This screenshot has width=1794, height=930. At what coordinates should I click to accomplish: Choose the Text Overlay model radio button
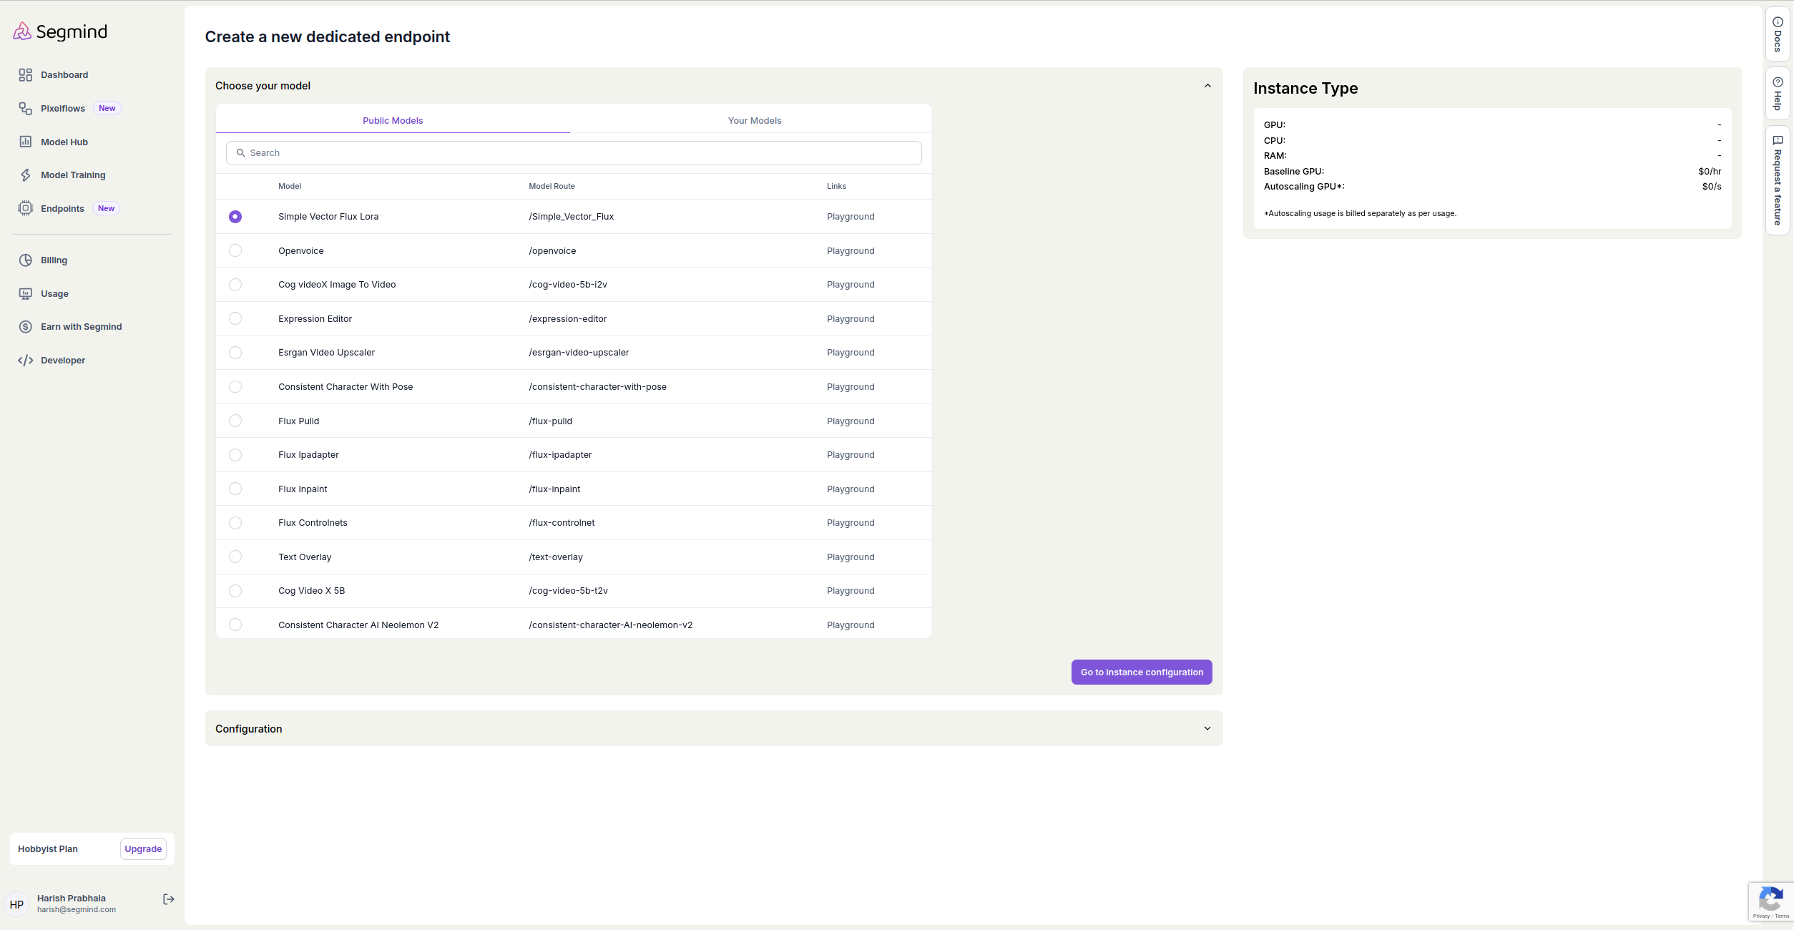pos(235,557)
